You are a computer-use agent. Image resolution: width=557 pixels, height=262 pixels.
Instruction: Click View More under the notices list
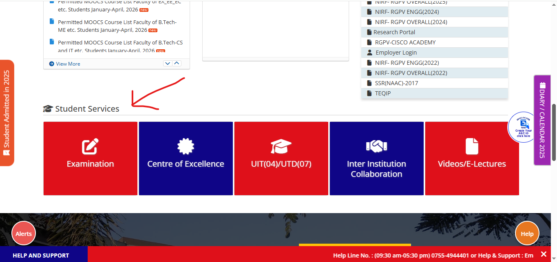tap(68, 64)
